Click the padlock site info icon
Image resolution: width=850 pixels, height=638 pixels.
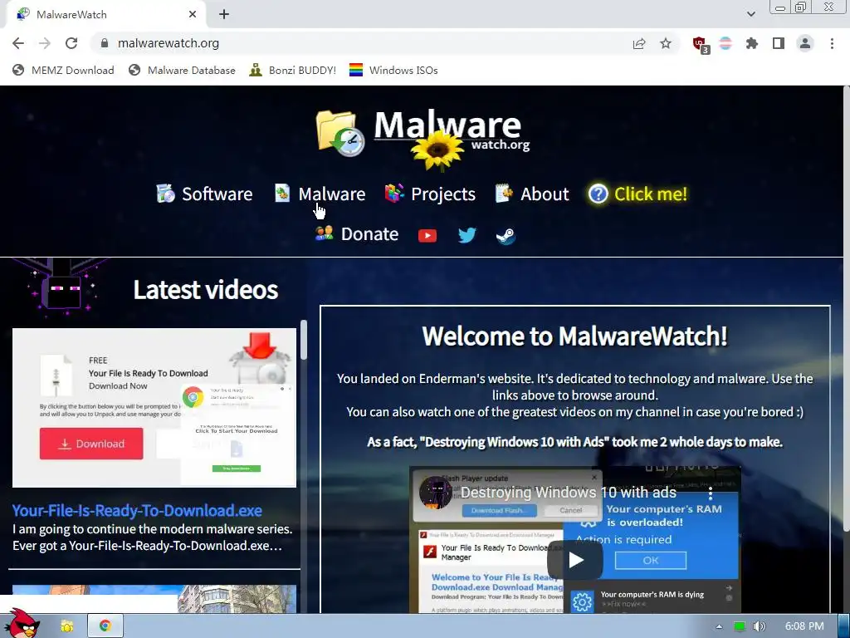[105, 43]
